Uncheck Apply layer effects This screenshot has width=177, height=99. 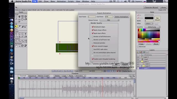[93, 33]
